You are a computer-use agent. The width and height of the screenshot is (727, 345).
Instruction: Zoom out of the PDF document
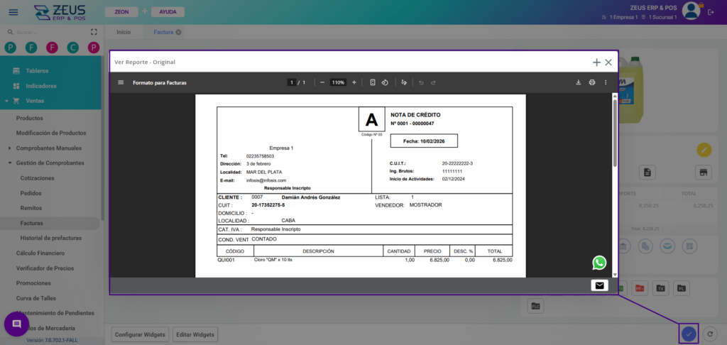[322, 82]
